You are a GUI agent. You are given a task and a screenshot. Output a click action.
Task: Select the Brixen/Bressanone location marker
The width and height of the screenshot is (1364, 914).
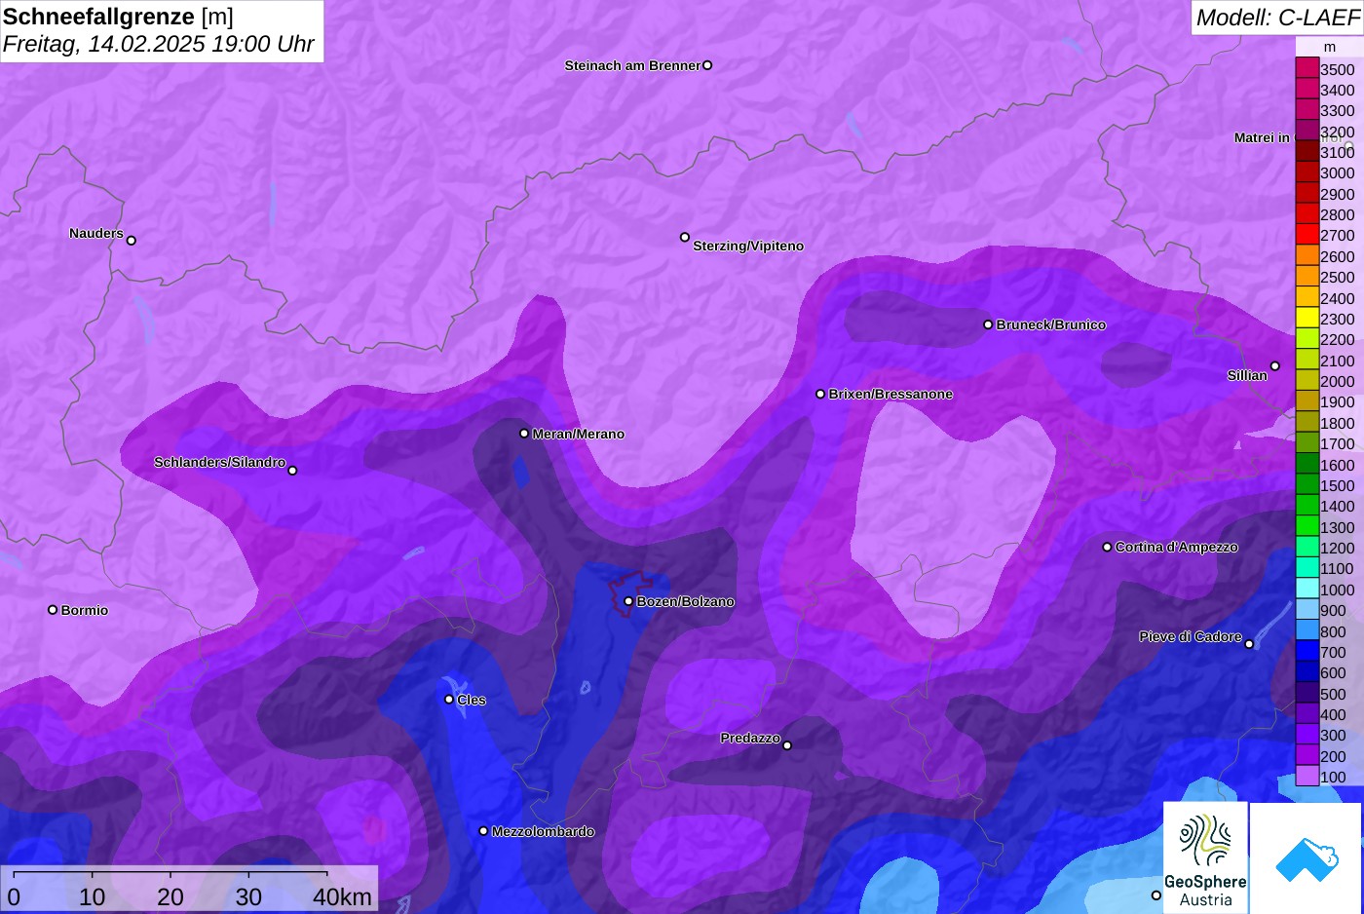click(x=820, y=394)
